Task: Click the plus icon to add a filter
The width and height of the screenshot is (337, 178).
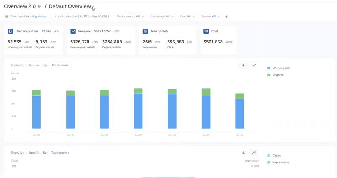Action: click(226, 16)
